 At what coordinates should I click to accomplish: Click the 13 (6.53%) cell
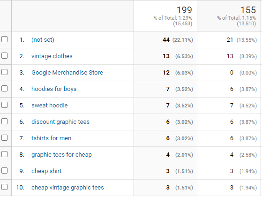(x=165, y=56)
